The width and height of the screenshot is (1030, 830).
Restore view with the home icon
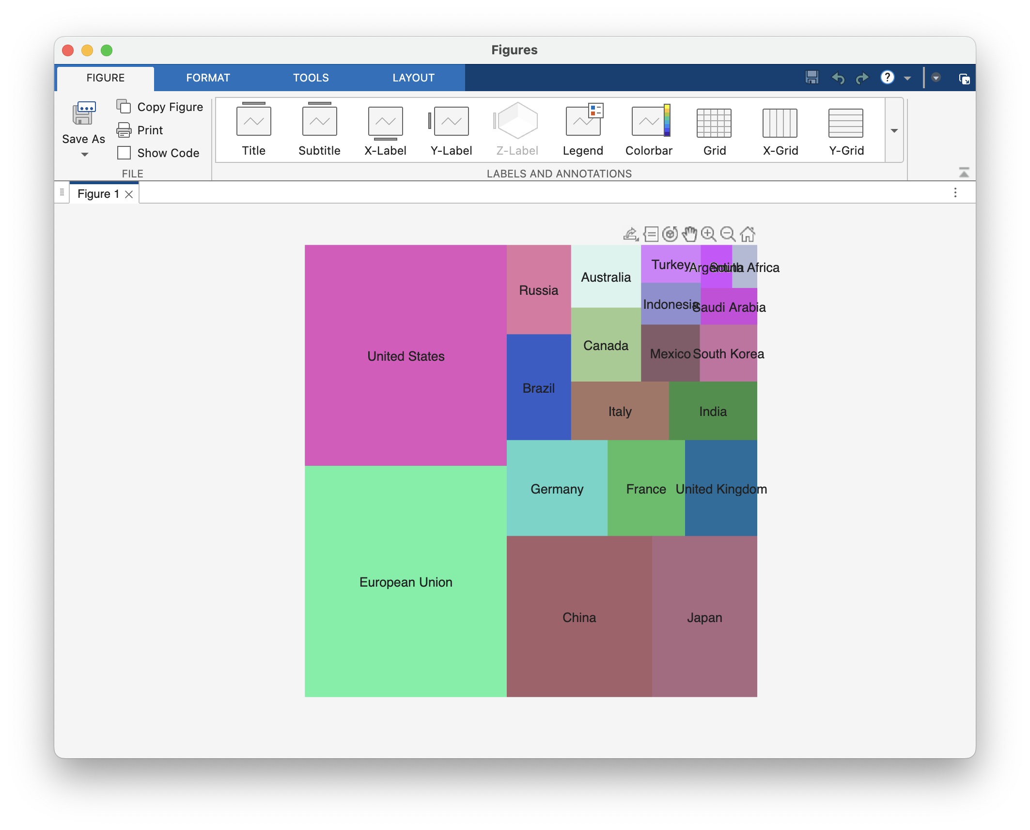(x=748, y=234)
